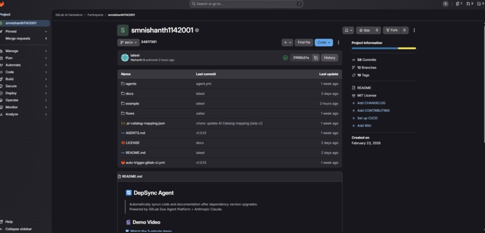Click the Tags icon in Project information
This screenshot has height=233, width=485.
354,75
